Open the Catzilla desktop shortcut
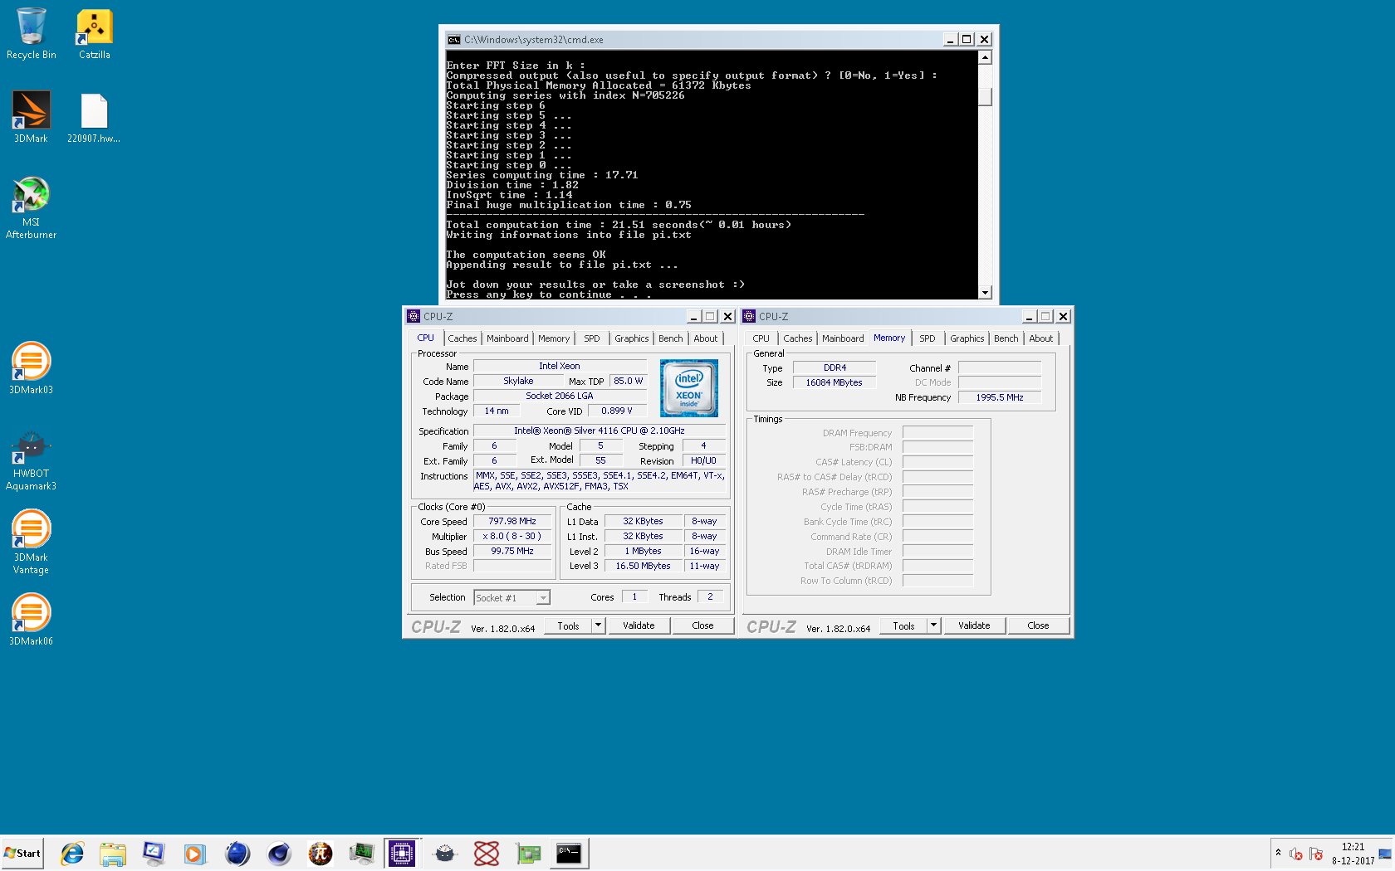This screenshot has width=1395, height=871. coord(95,34)
